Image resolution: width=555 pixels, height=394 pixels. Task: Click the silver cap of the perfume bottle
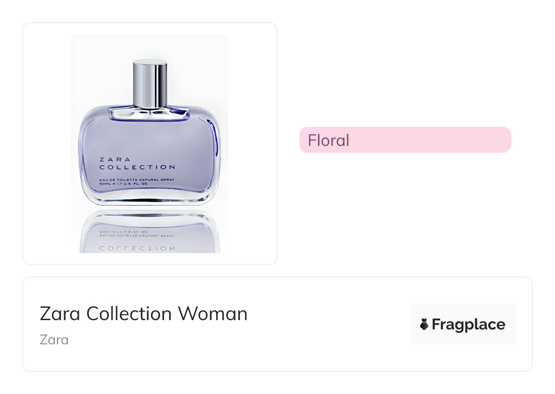click(x=150, y=84)
